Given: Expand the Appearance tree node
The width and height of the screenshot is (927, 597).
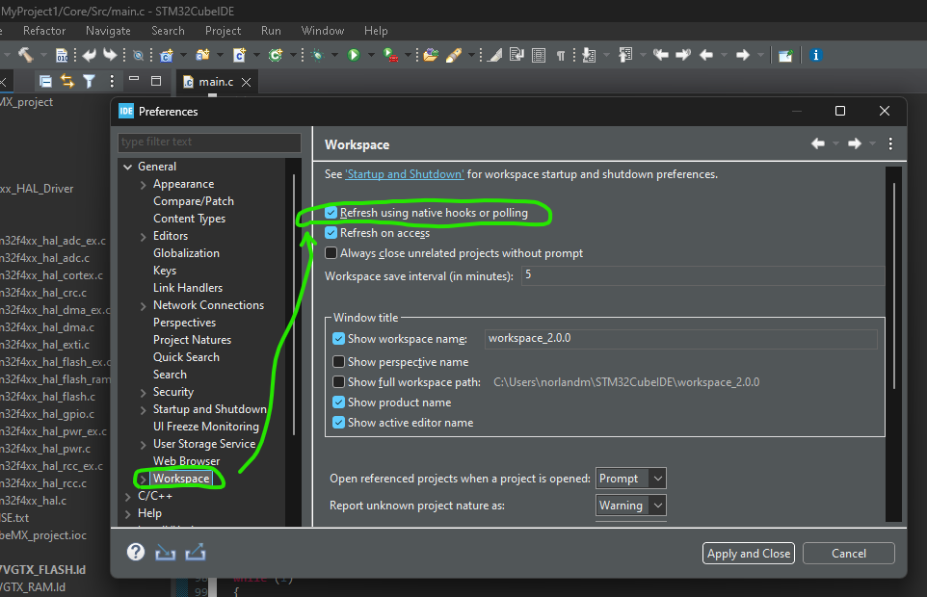Looking at the screenshot, I should [143, 184].
